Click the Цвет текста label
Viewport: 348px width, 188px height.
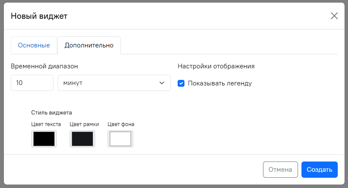(x=46, y=124)
